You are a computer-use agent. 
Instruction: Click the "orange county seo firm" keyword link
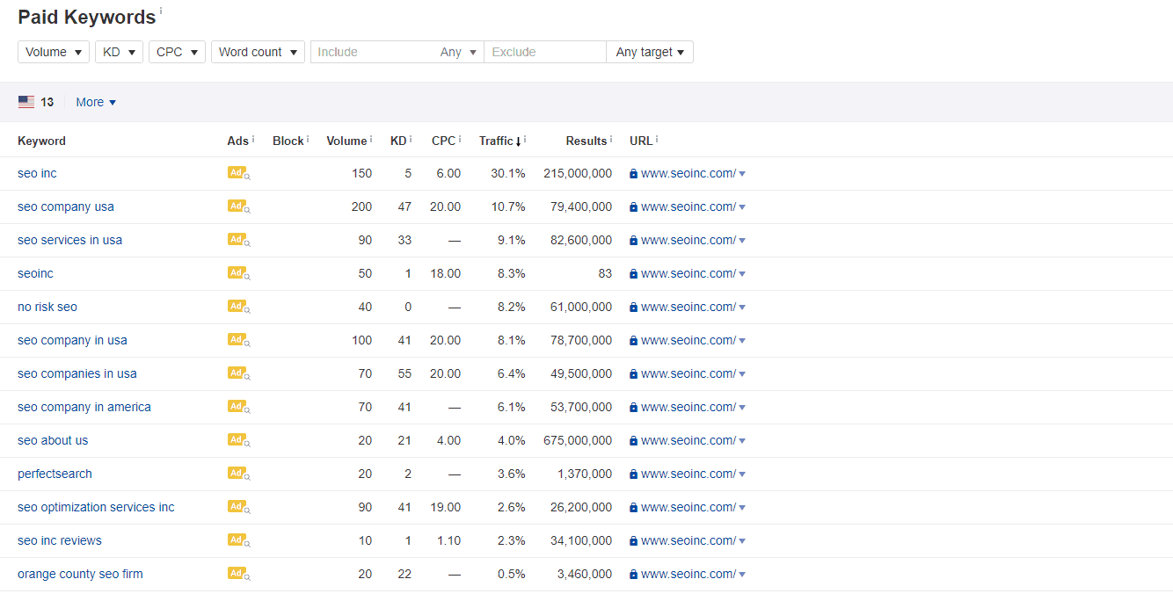[x=80, y=573]
